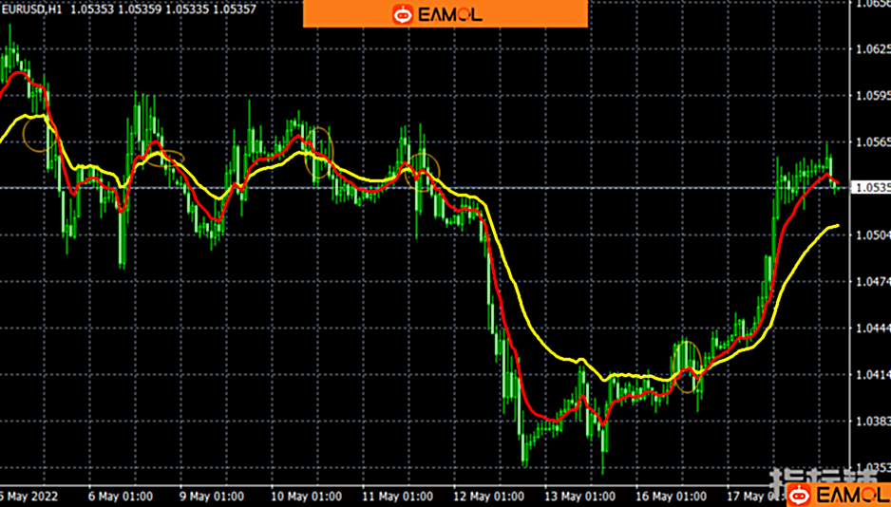This screenshot has width=891, height=507.
Task: Click the 11 May 01:00 time label
Action: [x=397, y=495]
